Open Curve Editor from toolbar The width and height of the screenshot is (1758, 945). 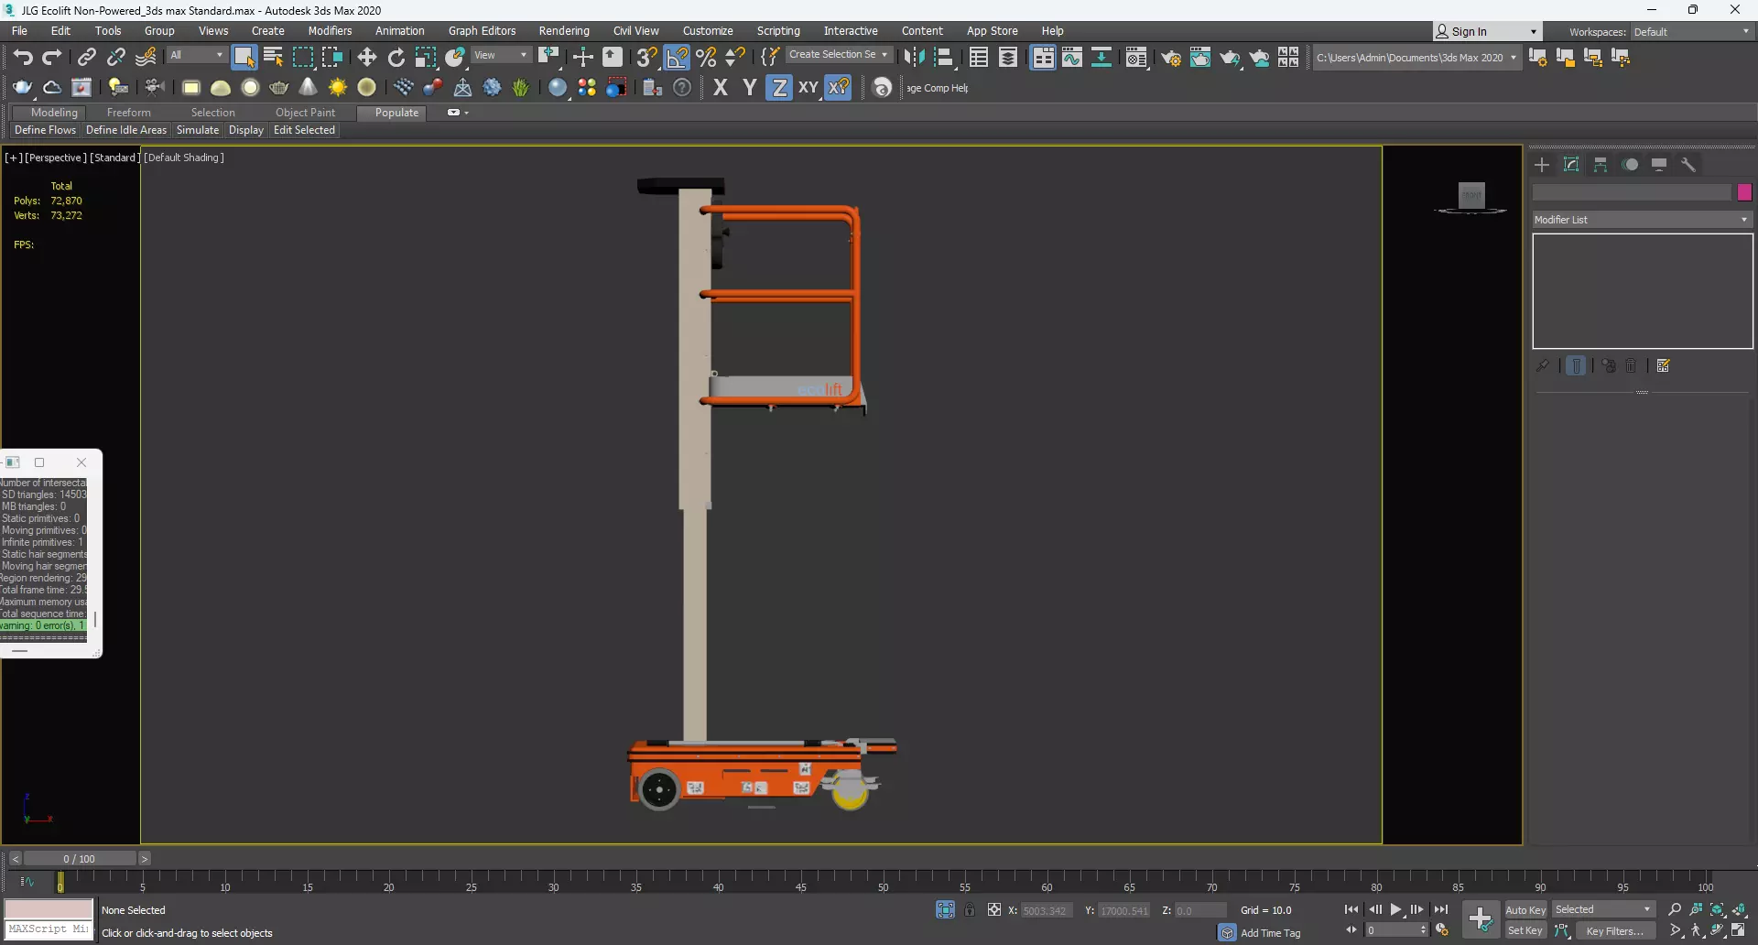(x=1072, y=57)
